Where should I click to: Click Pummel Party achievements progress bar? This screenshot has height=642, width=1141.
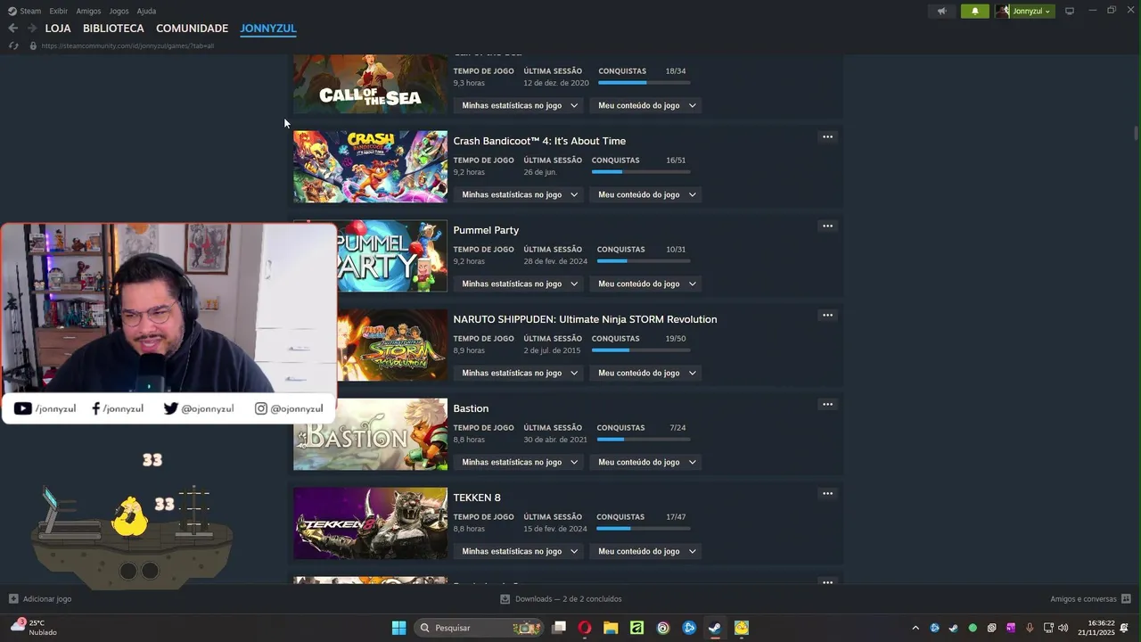pos(644,261)
